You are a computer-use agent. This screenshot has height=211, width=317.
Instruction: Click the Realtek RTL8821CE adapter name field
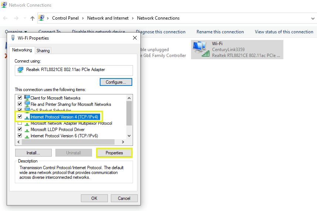(74, 70)
